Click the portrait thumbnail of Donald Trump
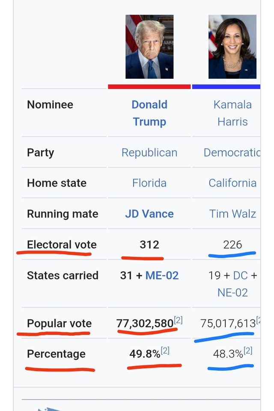 tap(149, 47)
